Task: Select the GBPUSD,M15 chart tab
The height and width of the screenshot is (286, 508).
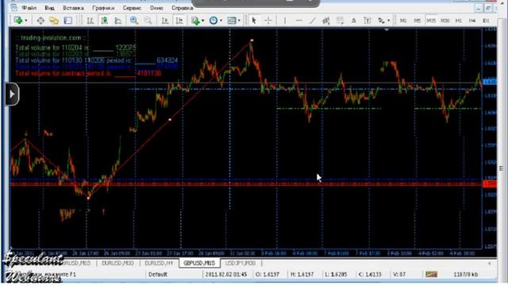Action: [199, 263]
